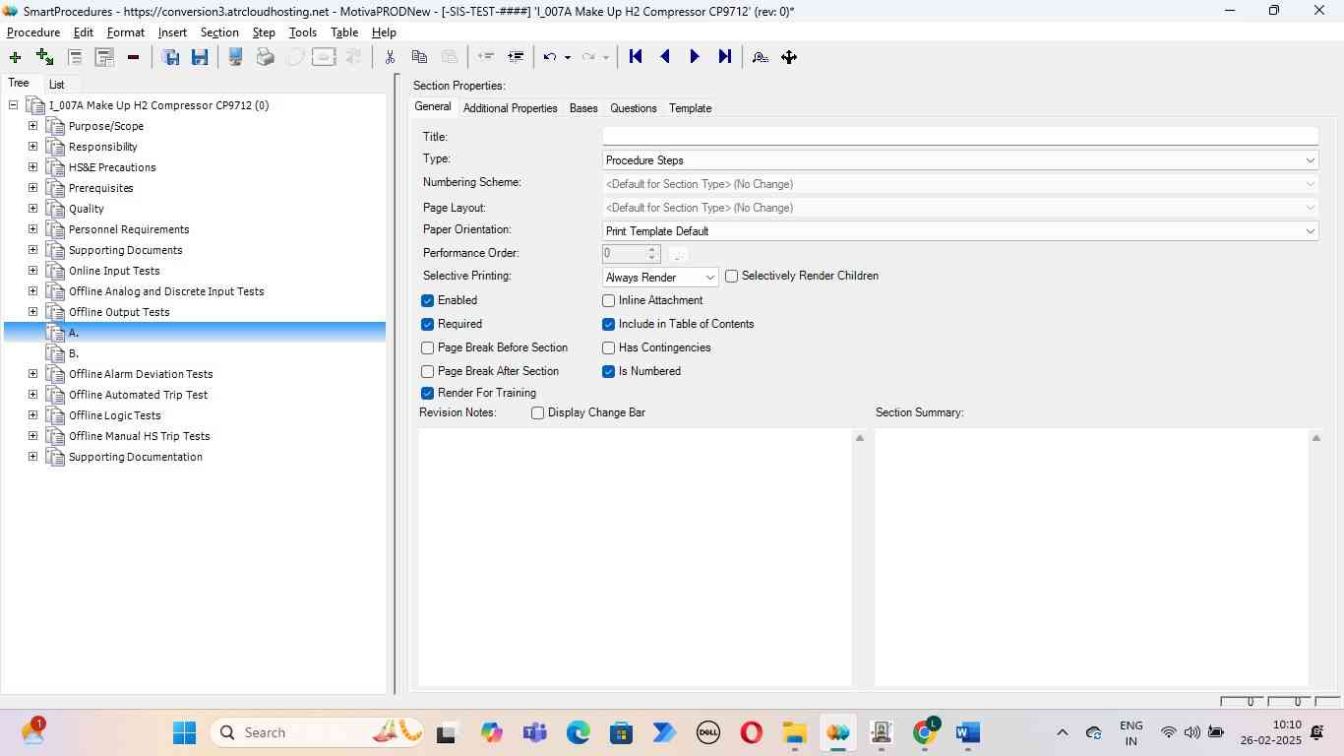1344x756 pixels.
Task: Select the Quality tree item
Action: coord(87,209)
